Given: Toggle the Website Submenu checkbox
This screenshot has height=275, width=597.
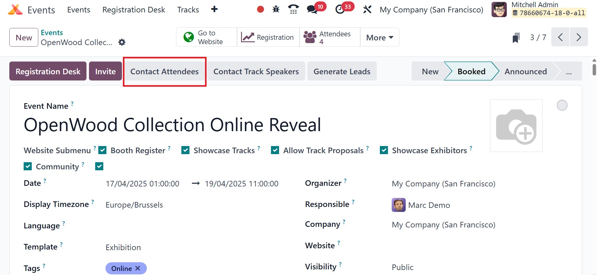Looking at the screenshot, I should [102, 150].
